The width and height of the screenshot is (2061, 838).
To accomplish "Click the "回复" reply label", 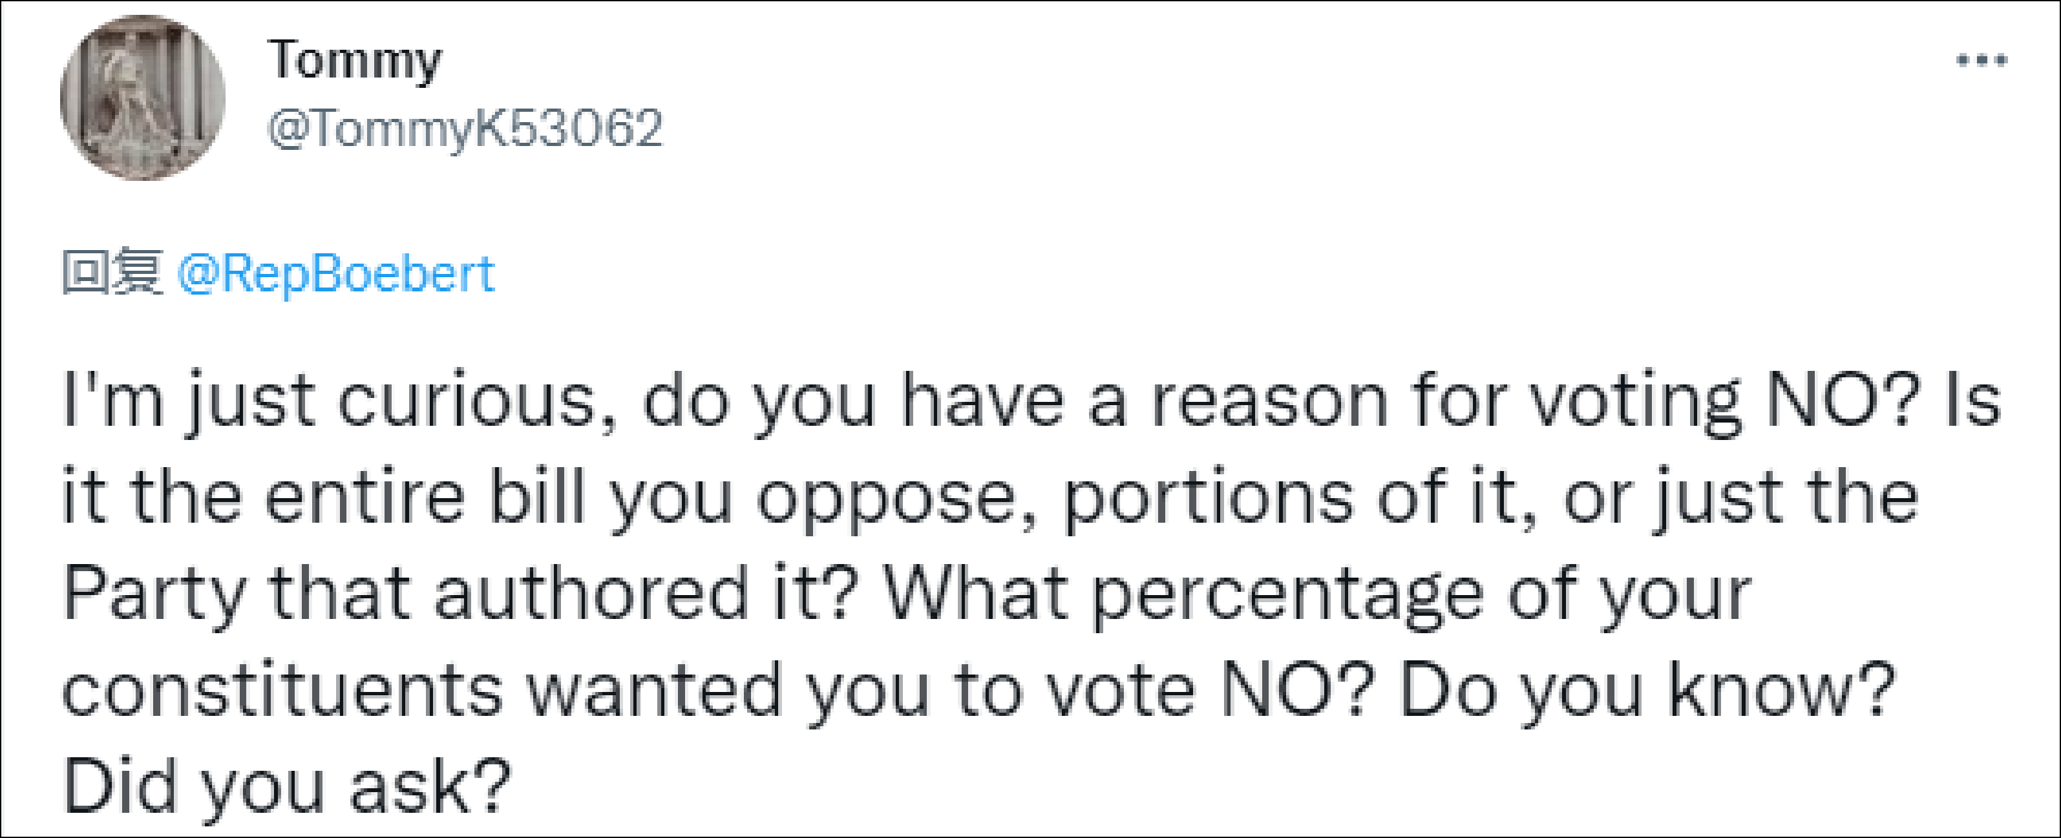I will (x=113, y=273).
